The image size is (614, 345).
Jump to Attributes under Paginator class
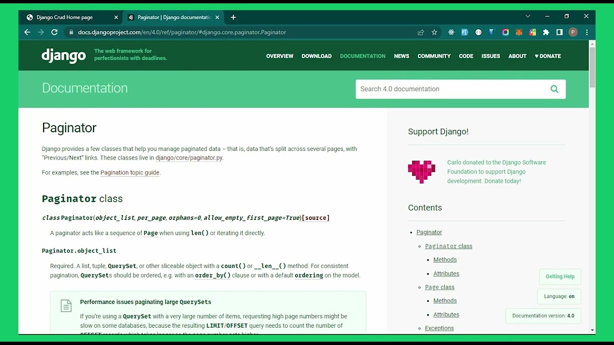pyautogui.click(x=447, y=274)
